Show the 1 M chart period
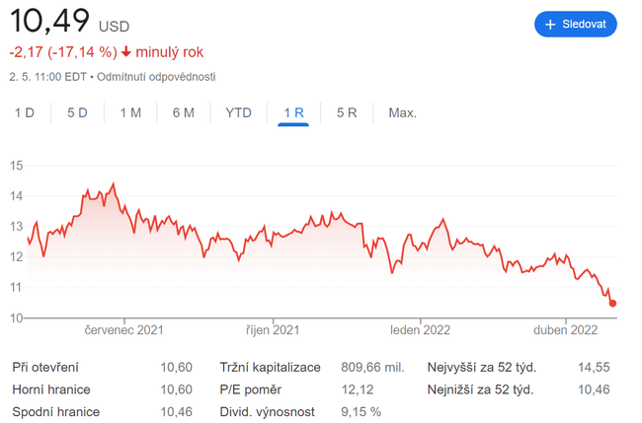The width and height of the screenshot is (642, 423). (130, 112)
